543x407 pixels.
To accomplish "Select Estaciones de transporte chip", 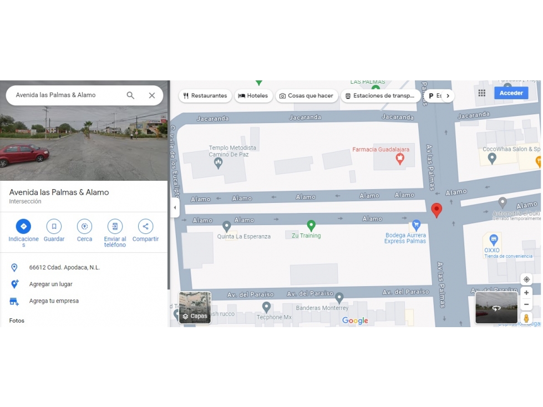I will pos(380,96).
